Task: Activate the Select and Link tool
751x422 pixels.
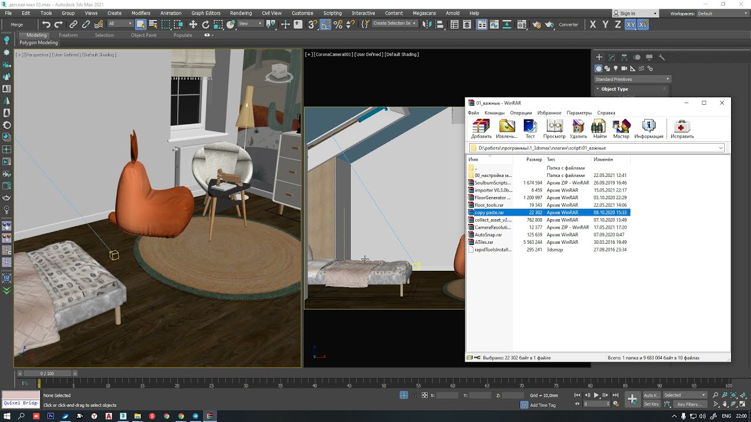Action: tap(73, 24)
